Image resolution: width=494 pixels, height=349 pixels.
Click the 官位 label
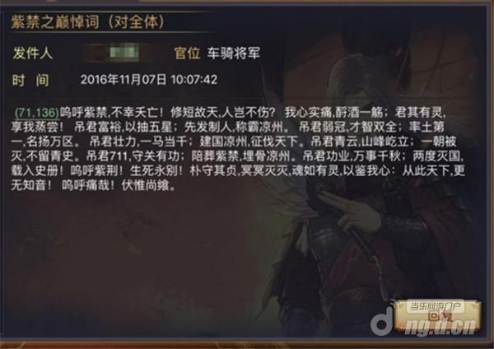tap(187, 54)
